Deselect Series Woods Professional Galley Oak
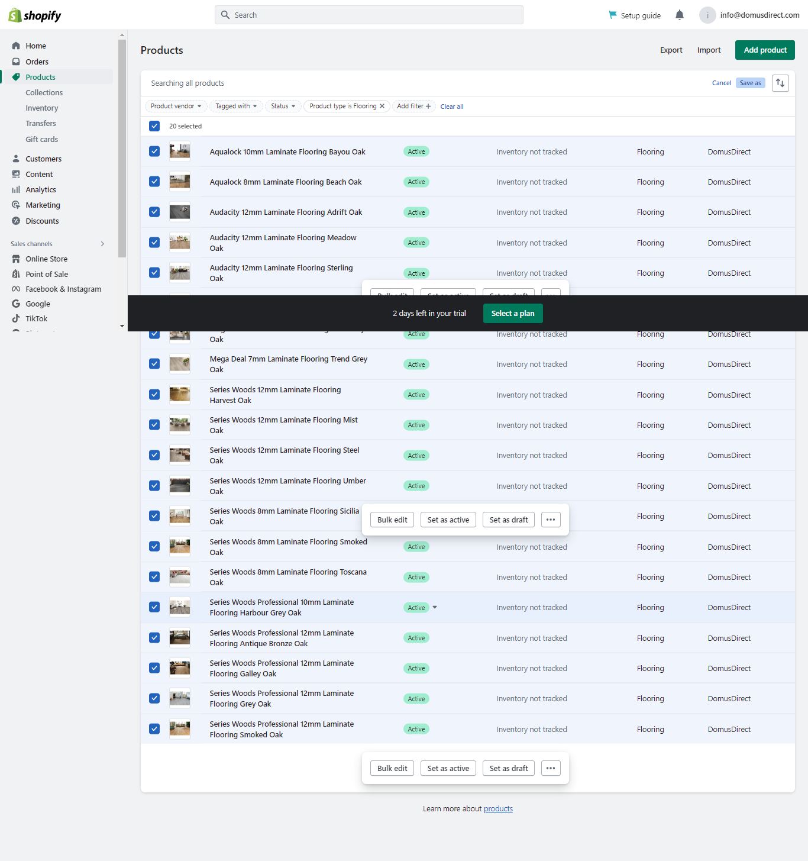The image size is (808, 861). pos(154,668)
